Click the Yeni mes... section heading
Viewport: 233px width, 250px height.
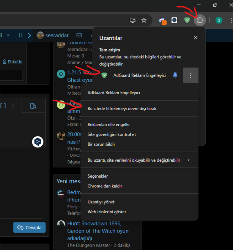click(68, 181)
